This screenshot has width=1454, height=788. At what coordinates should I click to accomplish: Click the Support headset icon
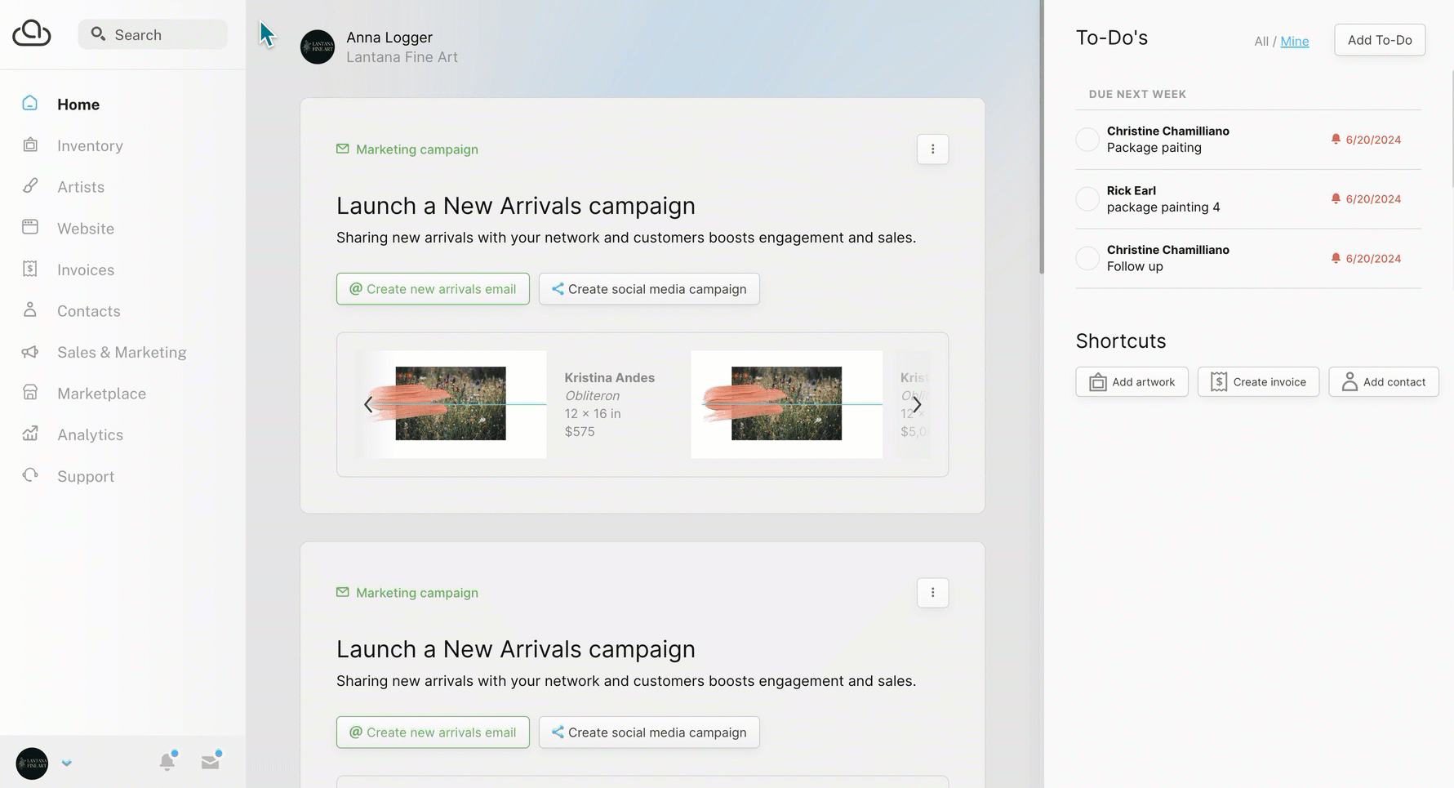30,475
